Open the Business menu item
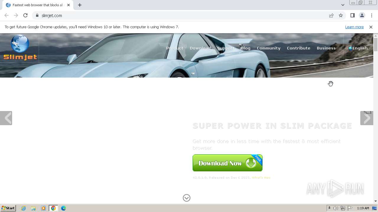The image size is (378, 212). pos(326,48)
